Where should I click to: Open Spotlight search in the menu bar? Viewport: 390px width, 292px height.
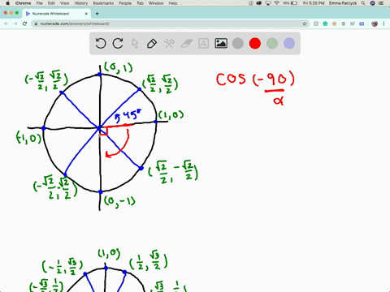[363, 3]
